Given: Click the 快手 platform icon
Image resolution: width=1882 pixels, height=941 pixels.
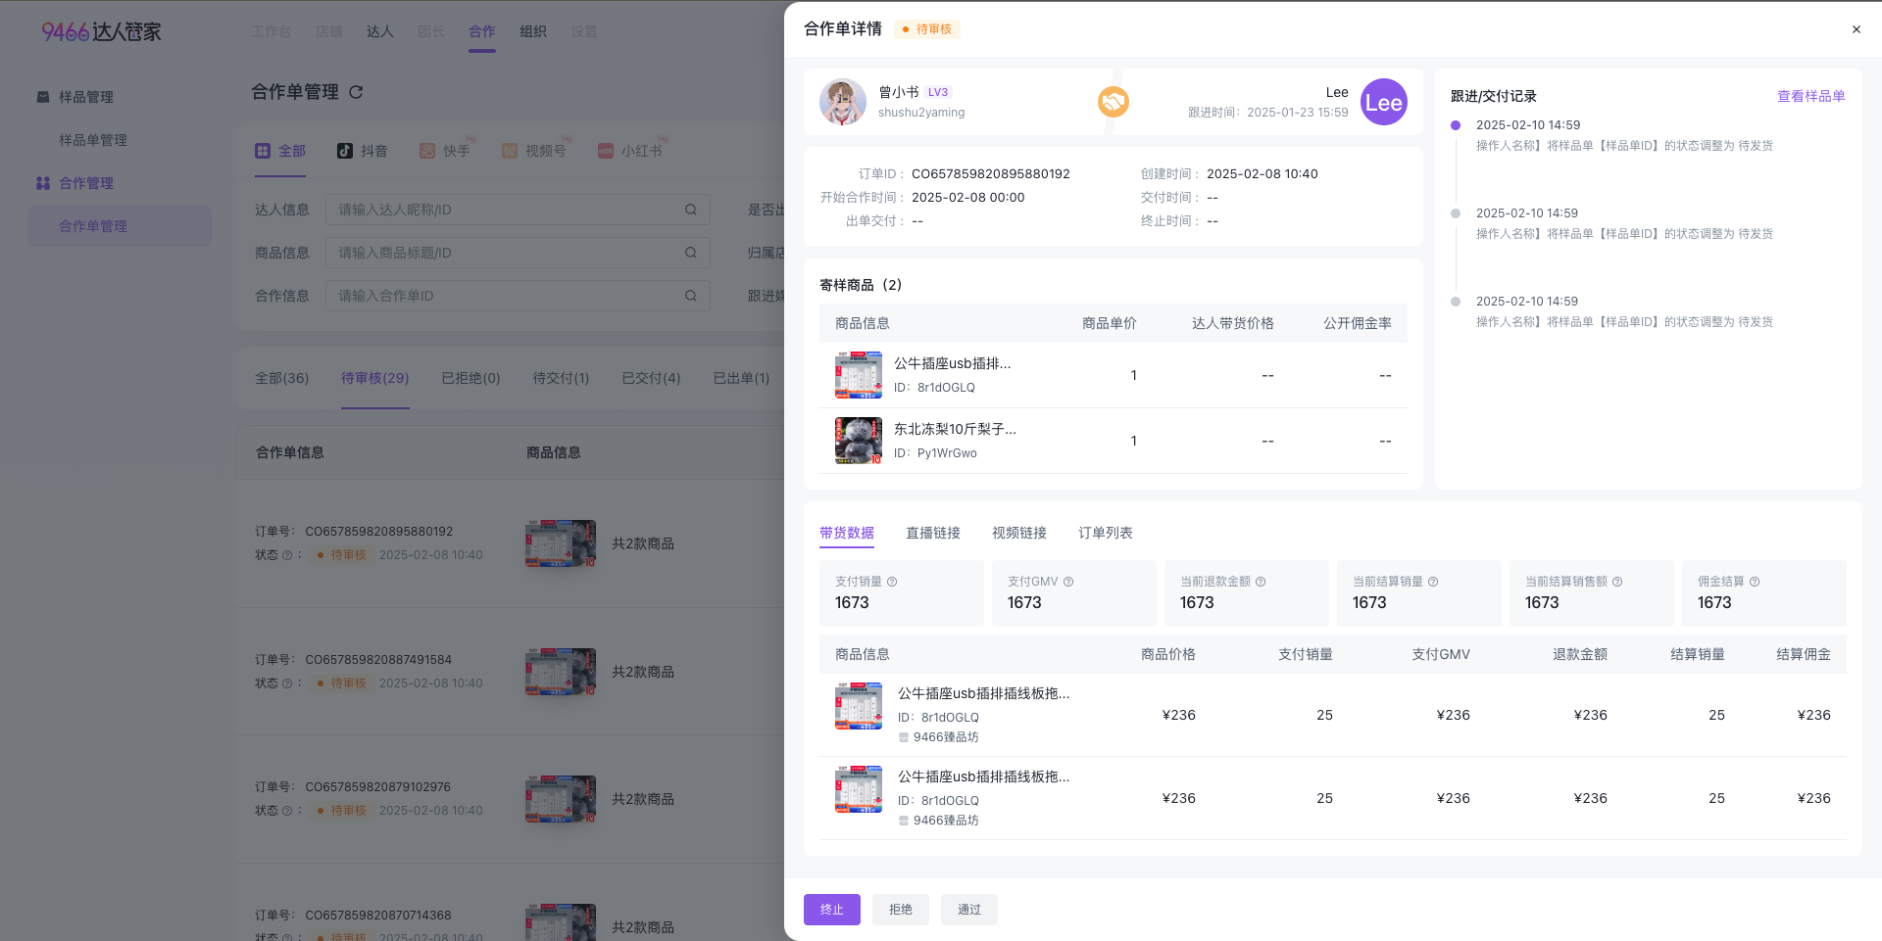Looking at the screenshot, I should click(x=427, y=151).
